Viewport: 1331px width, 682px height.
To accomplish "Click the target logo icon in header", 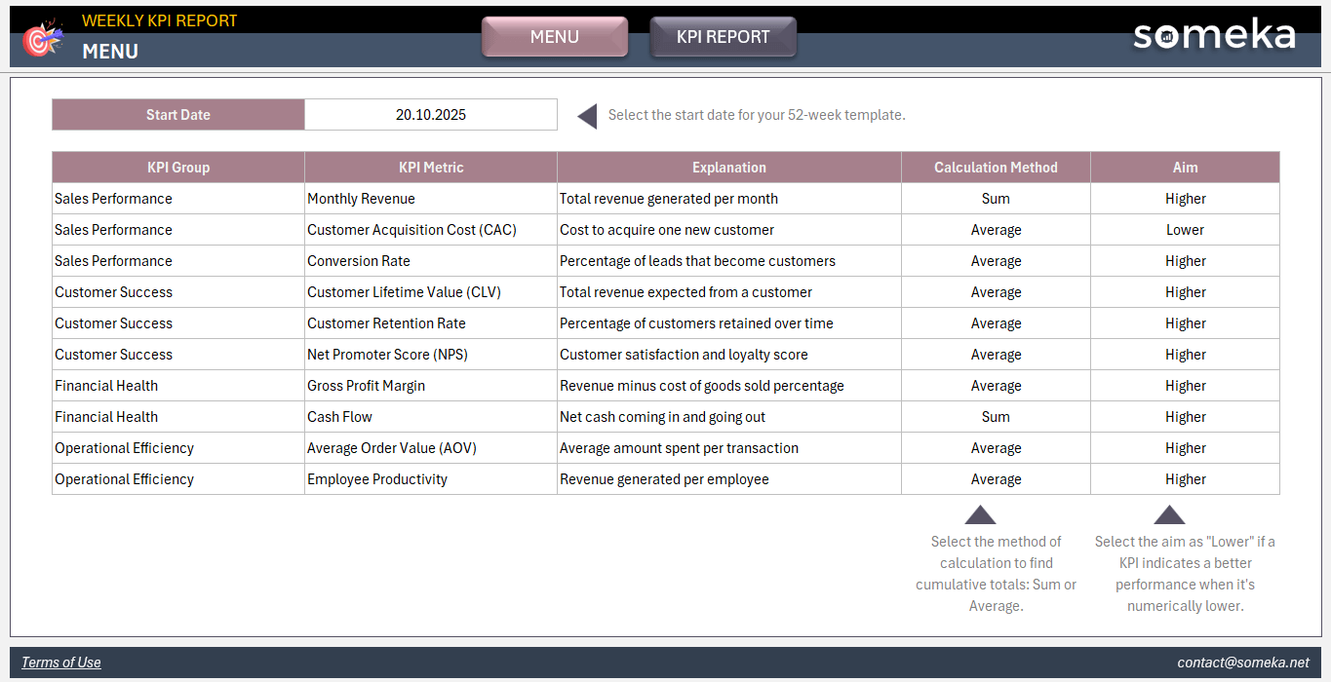I will coord(42,39).
